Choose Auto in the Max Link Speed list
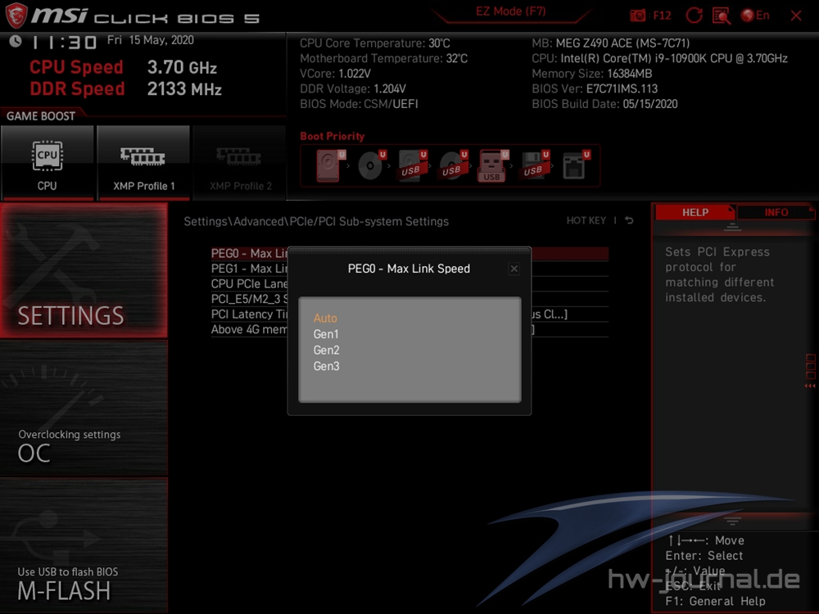 [325, 318]
